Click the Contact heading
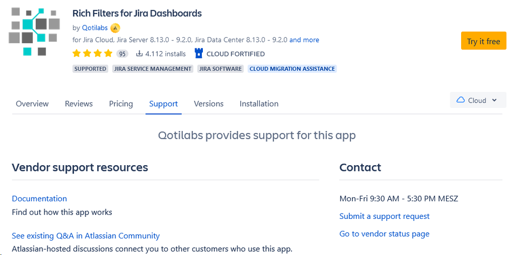Viewport: 517px width, 255px height. click(x=360, y=167)
